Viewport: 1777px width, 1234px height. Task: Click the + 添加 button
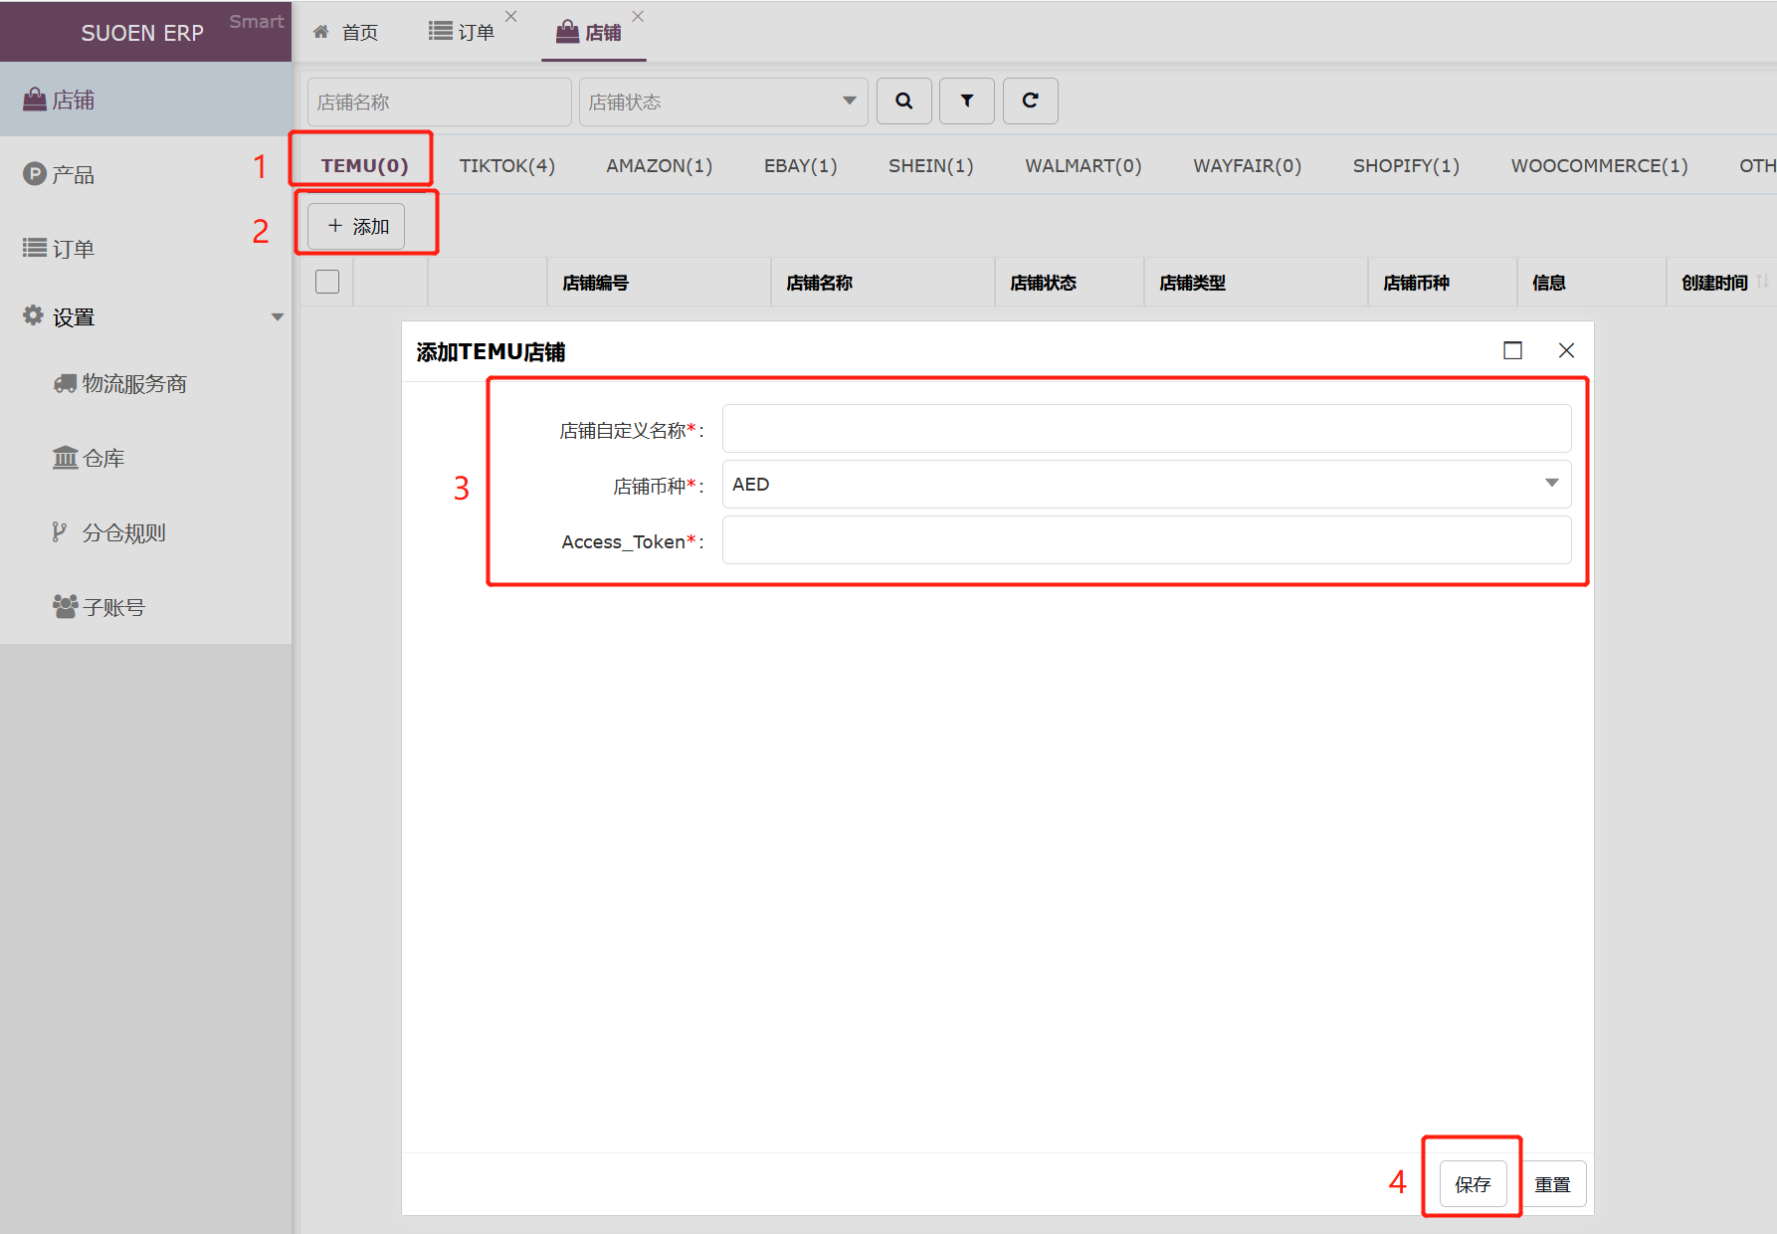coord(356,226)
